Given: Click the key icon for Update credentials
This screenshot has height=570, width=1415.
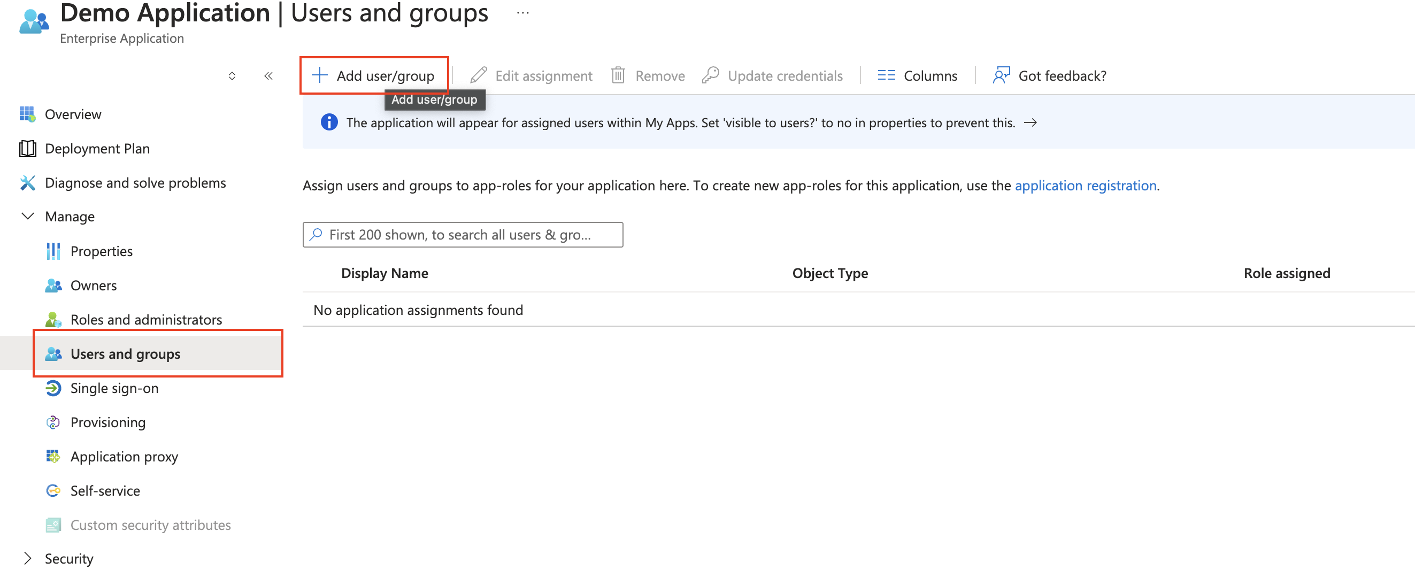Looking at the screenshot, I should (x=711, y=75).
